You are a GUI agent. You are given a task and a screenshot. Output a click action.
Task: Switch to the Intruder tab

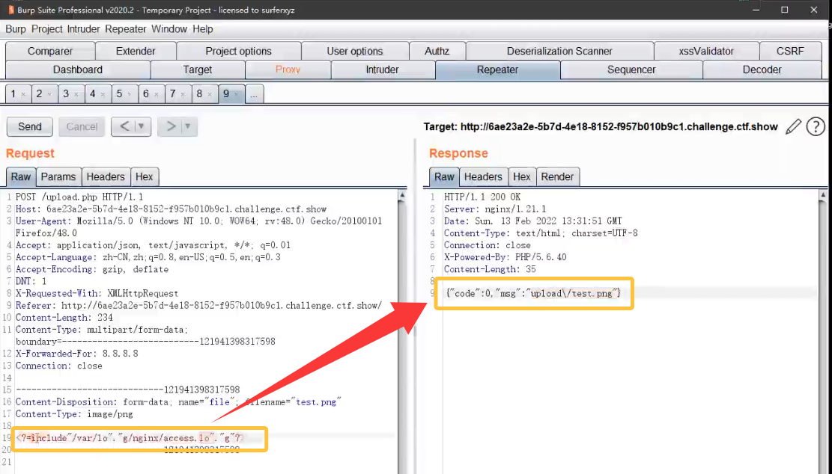click(x=382, y=70)
